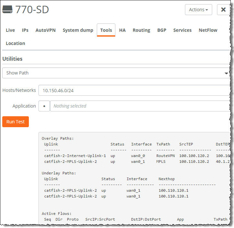Select the 'Active Flows:' heading text

(56, 214)
